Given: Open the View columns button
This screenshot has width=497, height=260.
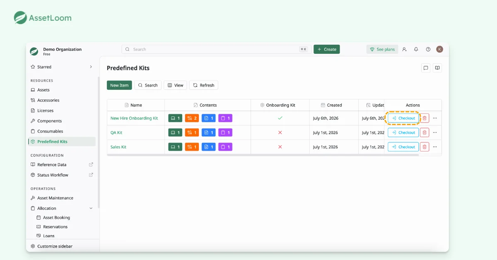Looking at the screenshot, I should coord(175,85).
